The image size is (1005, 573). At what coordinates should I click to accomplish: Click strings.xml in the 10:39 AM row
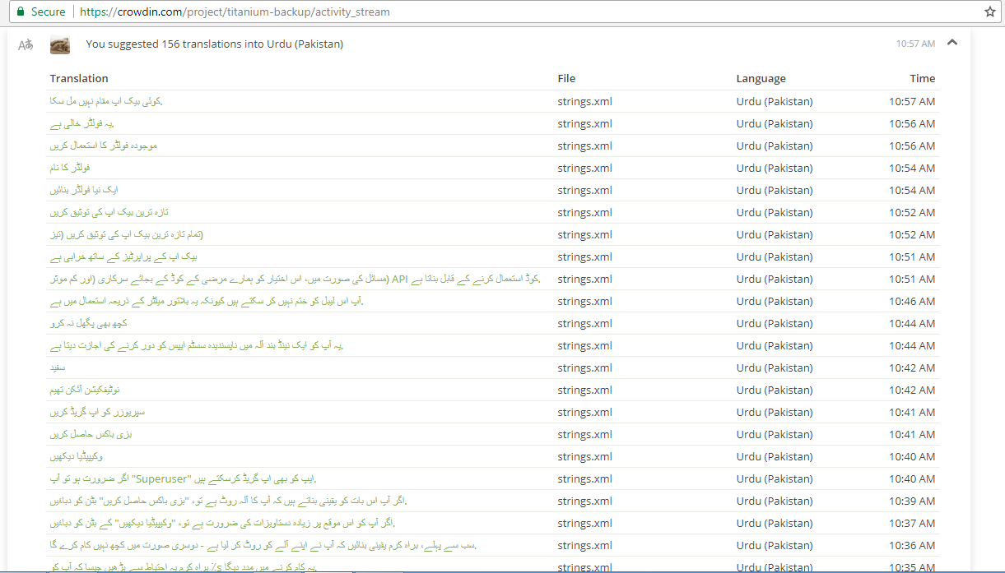pyautogui.click(x=584, y=501)
